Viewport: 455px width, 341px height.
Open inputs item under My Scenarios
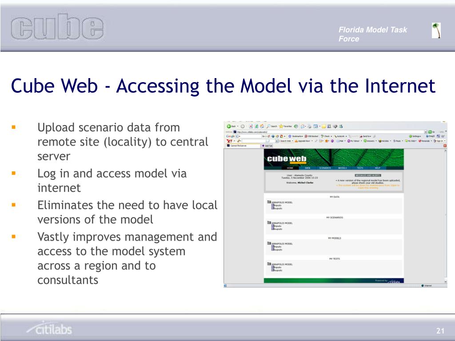click(x=276, y=226)
